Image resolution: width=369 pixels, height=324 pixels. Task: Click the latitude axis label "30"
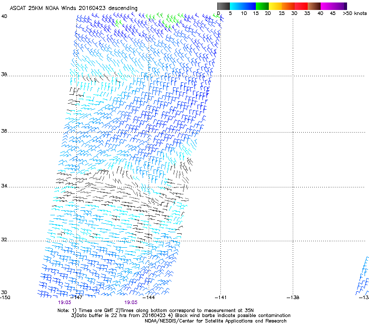(4, 293)
